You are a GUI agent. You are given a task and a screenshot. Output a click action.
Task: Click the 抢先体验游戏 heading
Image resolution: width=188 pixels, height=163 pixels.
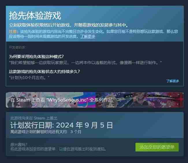click(x=35, y=16)
